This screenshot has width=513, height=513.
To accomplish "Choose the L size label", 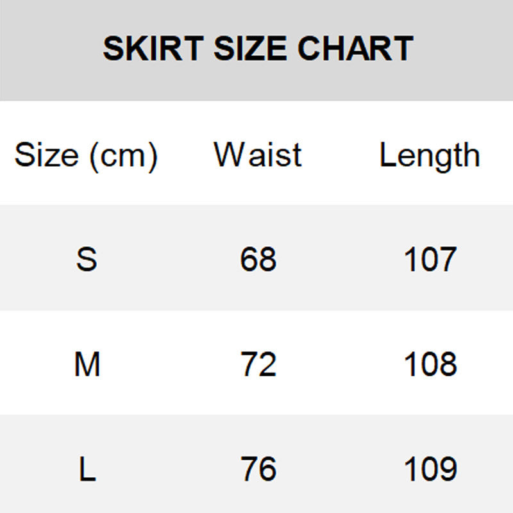I will [x=87, y=469].
